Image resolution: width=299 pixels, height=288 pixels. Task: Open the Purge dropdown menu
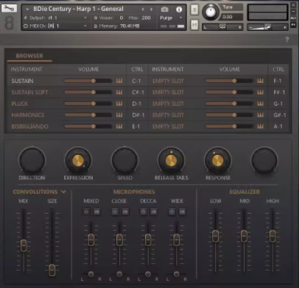pos(171,18)
